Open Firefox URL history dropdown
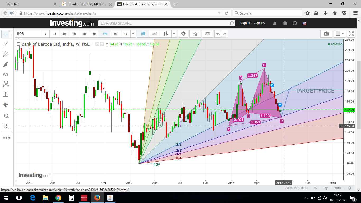The height and width of the screenshot is (203, 361). (x=219, y=13)
